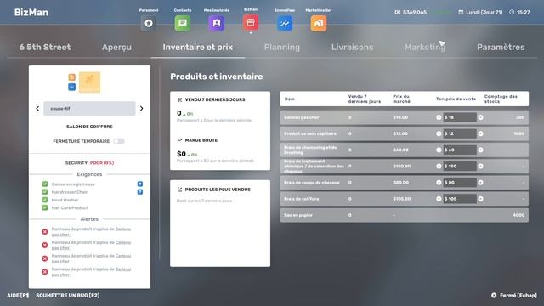Switch to the 6 5th Street tab

45,48
